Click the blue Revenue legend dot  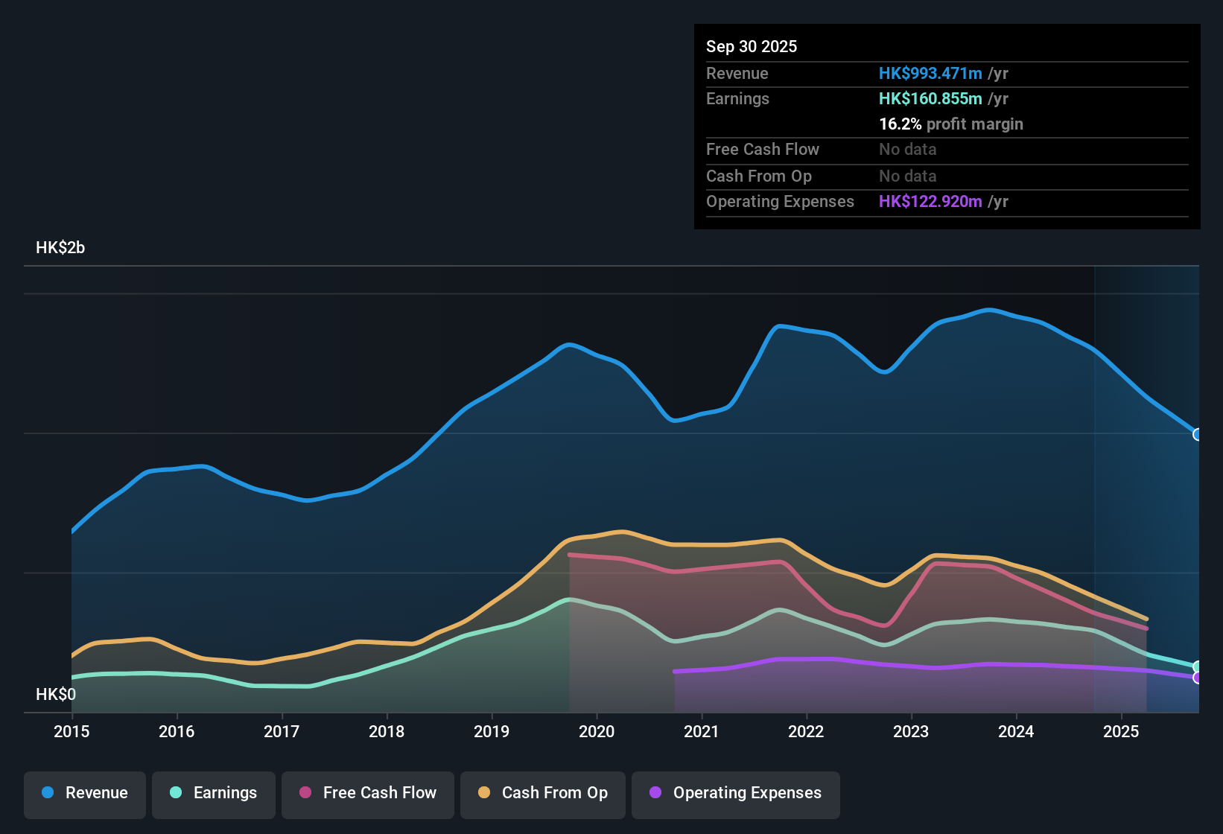47,793
